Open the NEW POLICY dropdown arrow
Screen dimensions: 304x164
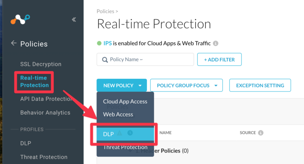click(x=140, y=86)
